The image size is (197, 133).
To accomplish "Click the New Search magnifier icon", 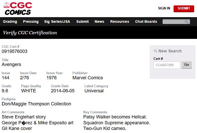I will coord(155,51).
